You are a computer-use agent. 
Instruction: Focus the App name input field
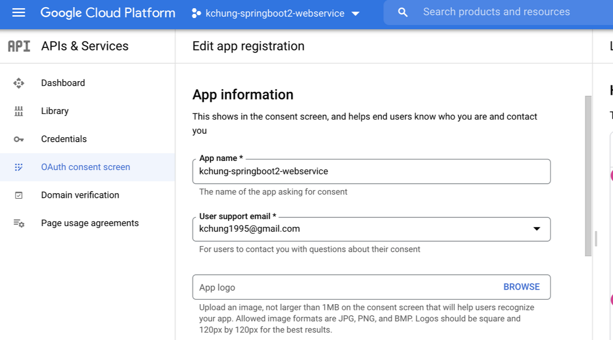click(x=372, y=172)
